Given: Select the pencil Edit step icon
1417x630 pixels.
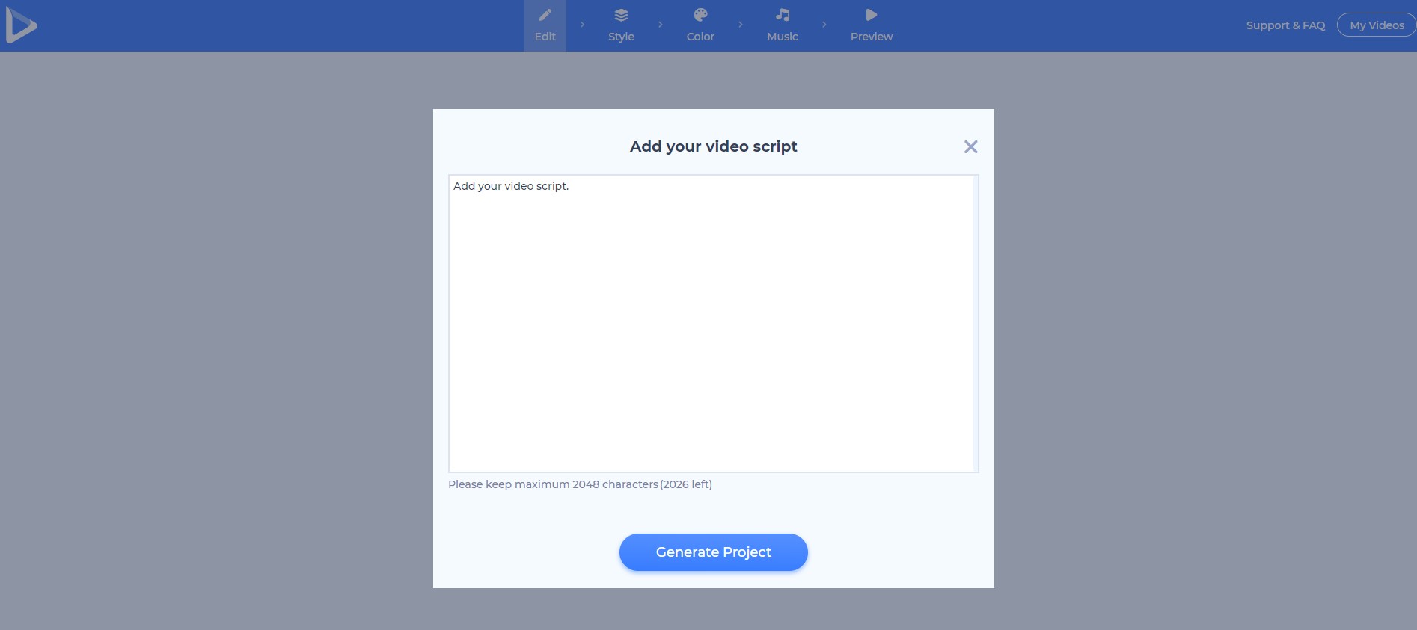Looking at the screenshot, I should click(x=545, y=15).
